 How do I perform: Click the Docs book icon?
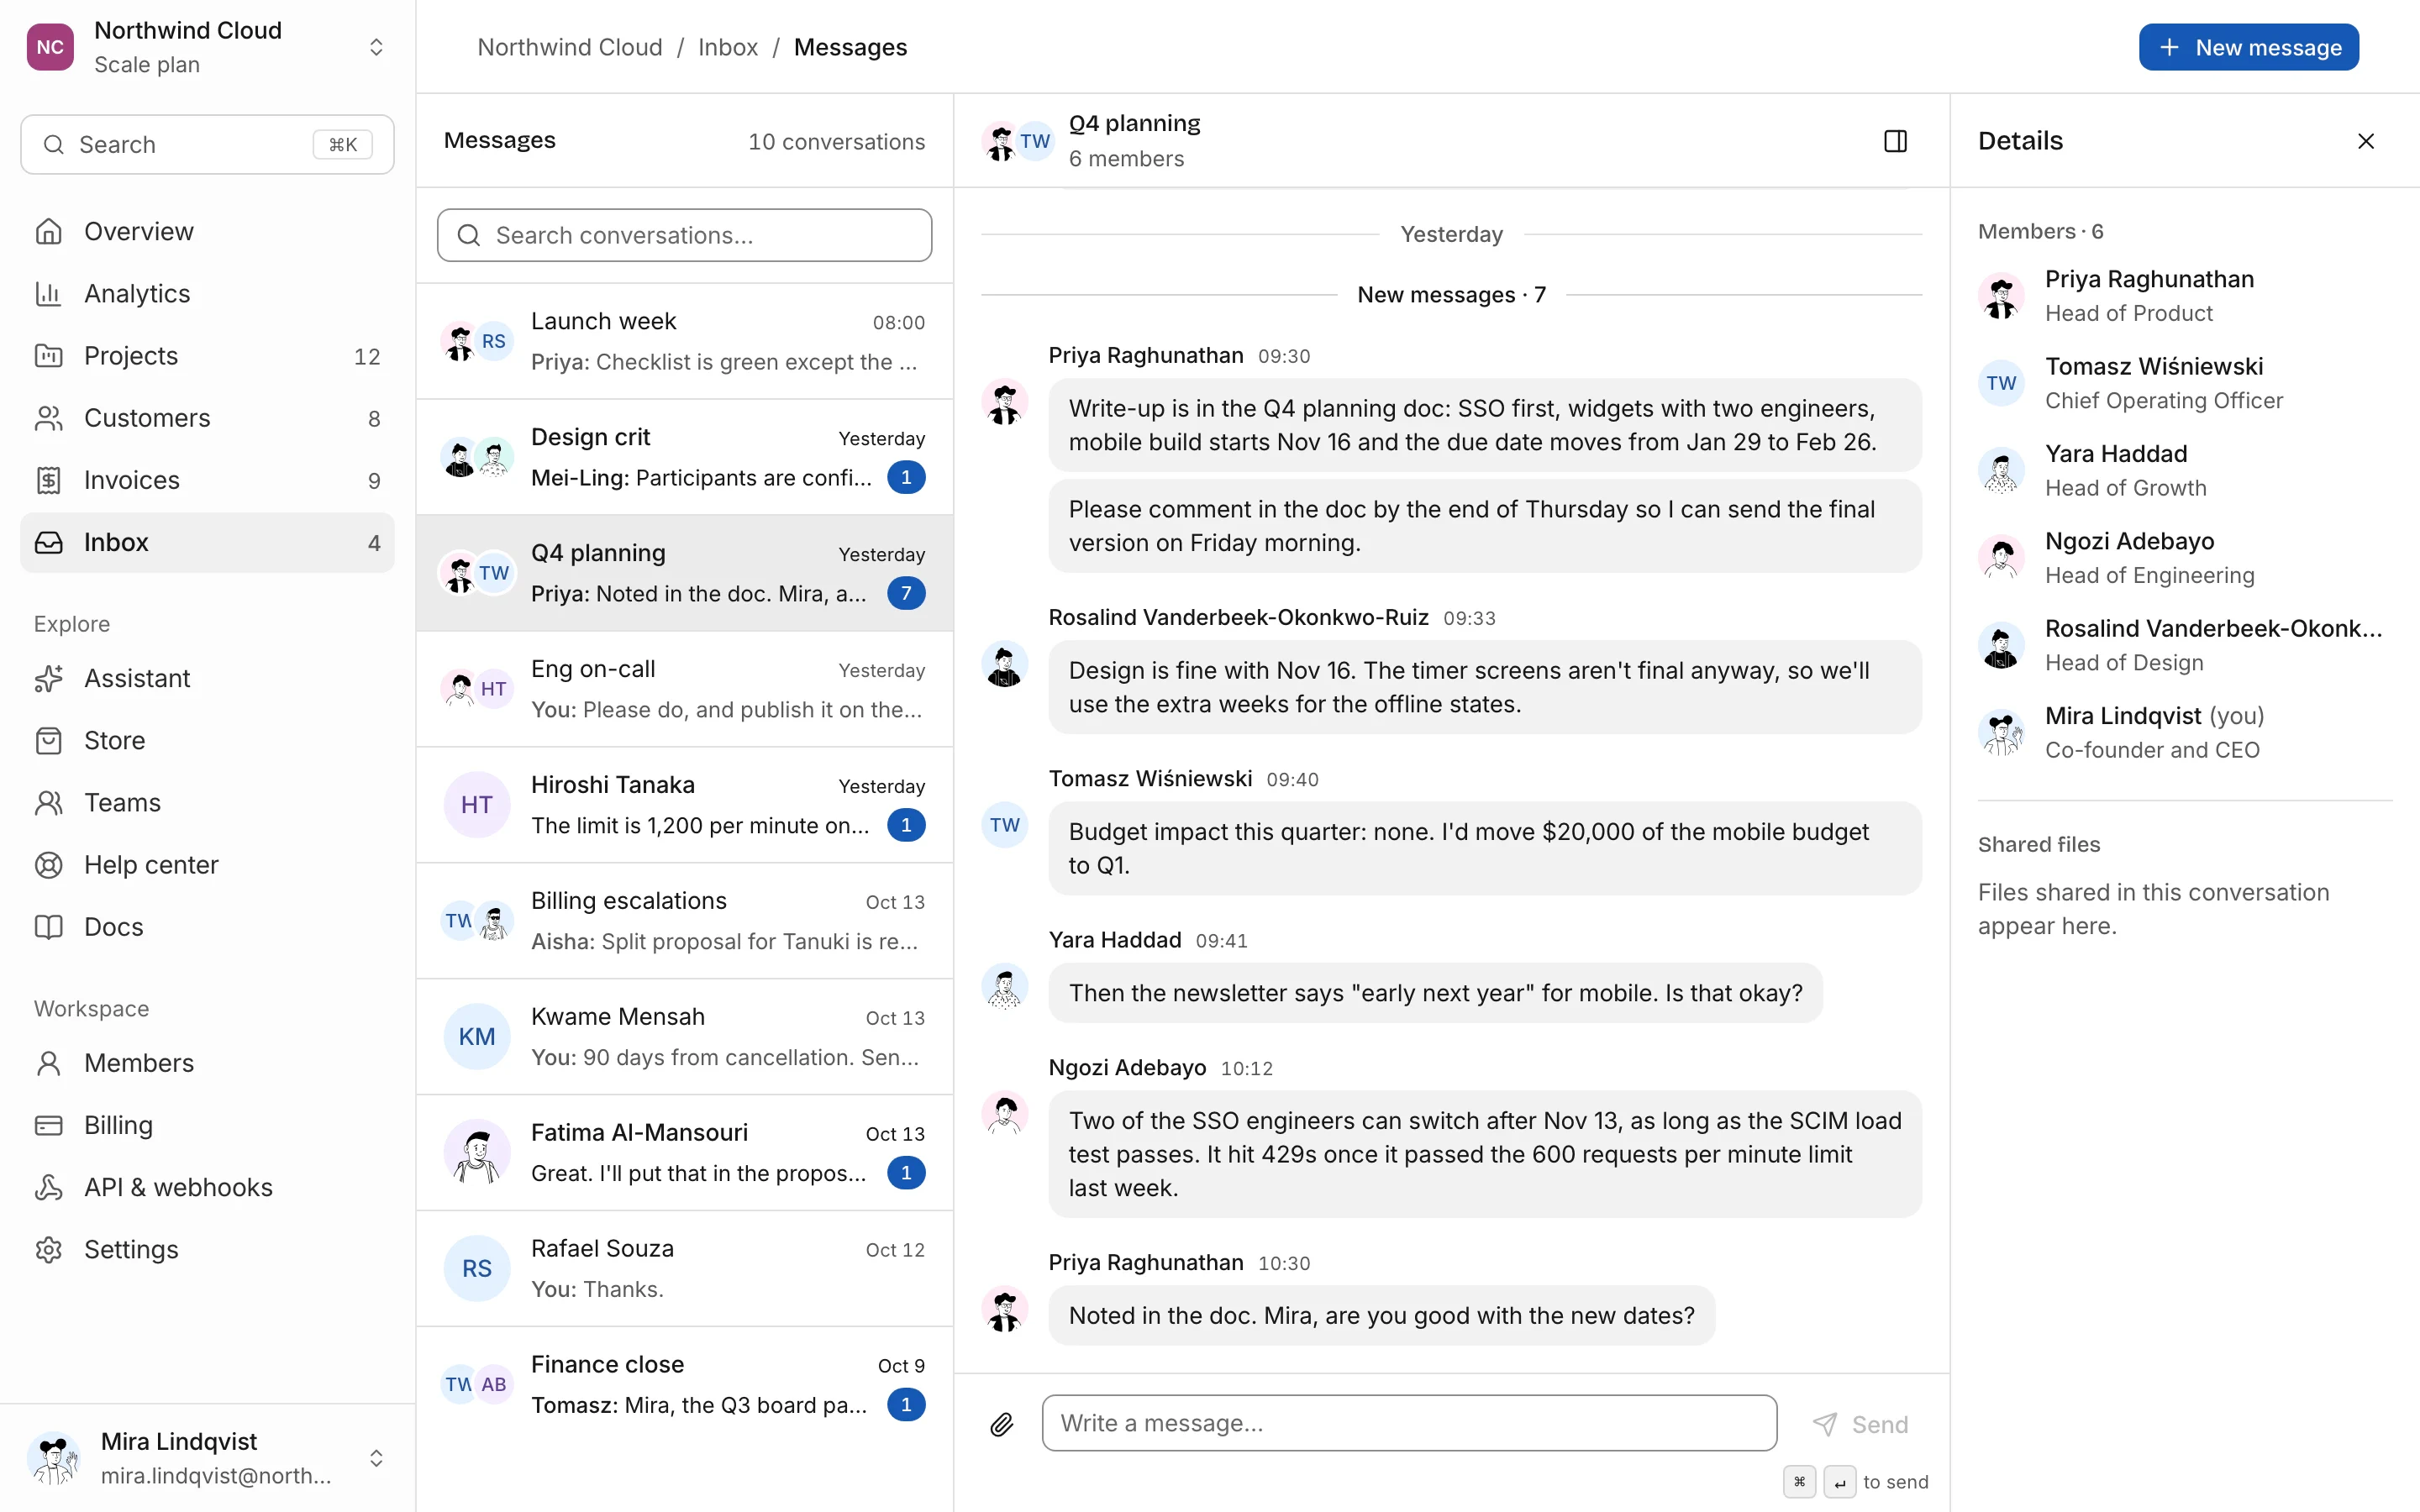[x=48, y=927]
